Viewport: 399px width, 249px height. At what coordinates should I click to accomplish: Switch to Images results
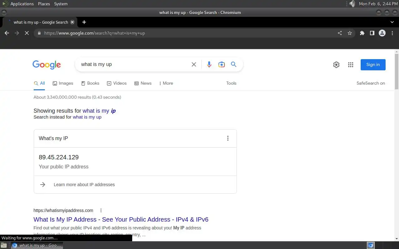click(63, 83)
